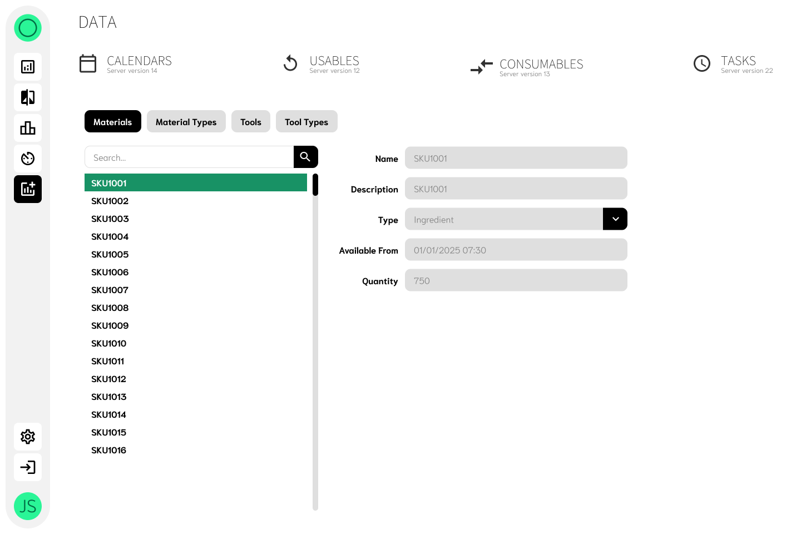Image resolution: width=801 pixels, height=534 pixels.
Task: Switch to the Tools tab
Action: coord(250,121)
